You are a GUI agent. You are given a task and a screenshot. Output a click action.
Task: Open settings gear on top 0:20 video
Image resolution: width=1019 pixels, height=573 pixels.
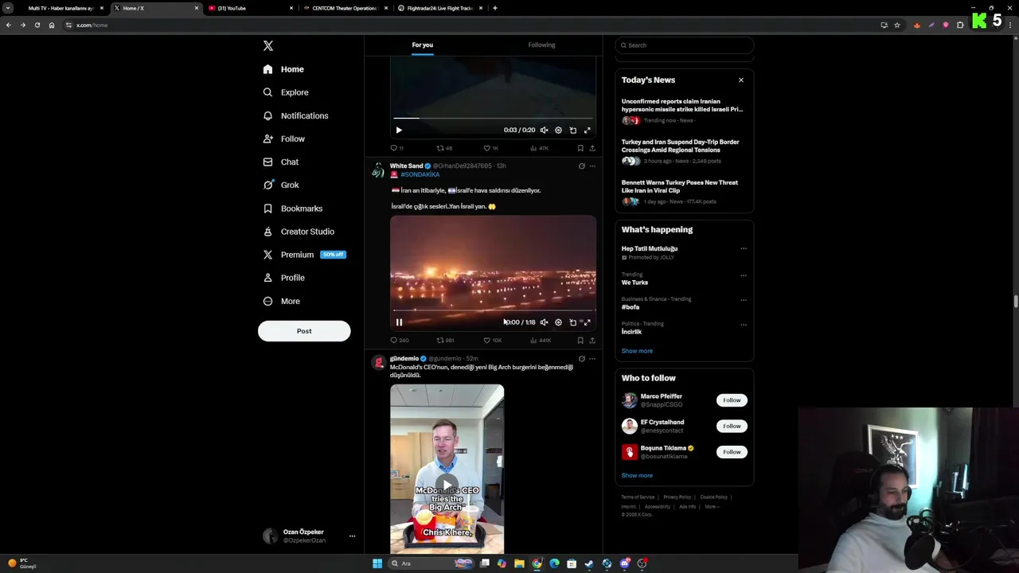click(558, 130)
